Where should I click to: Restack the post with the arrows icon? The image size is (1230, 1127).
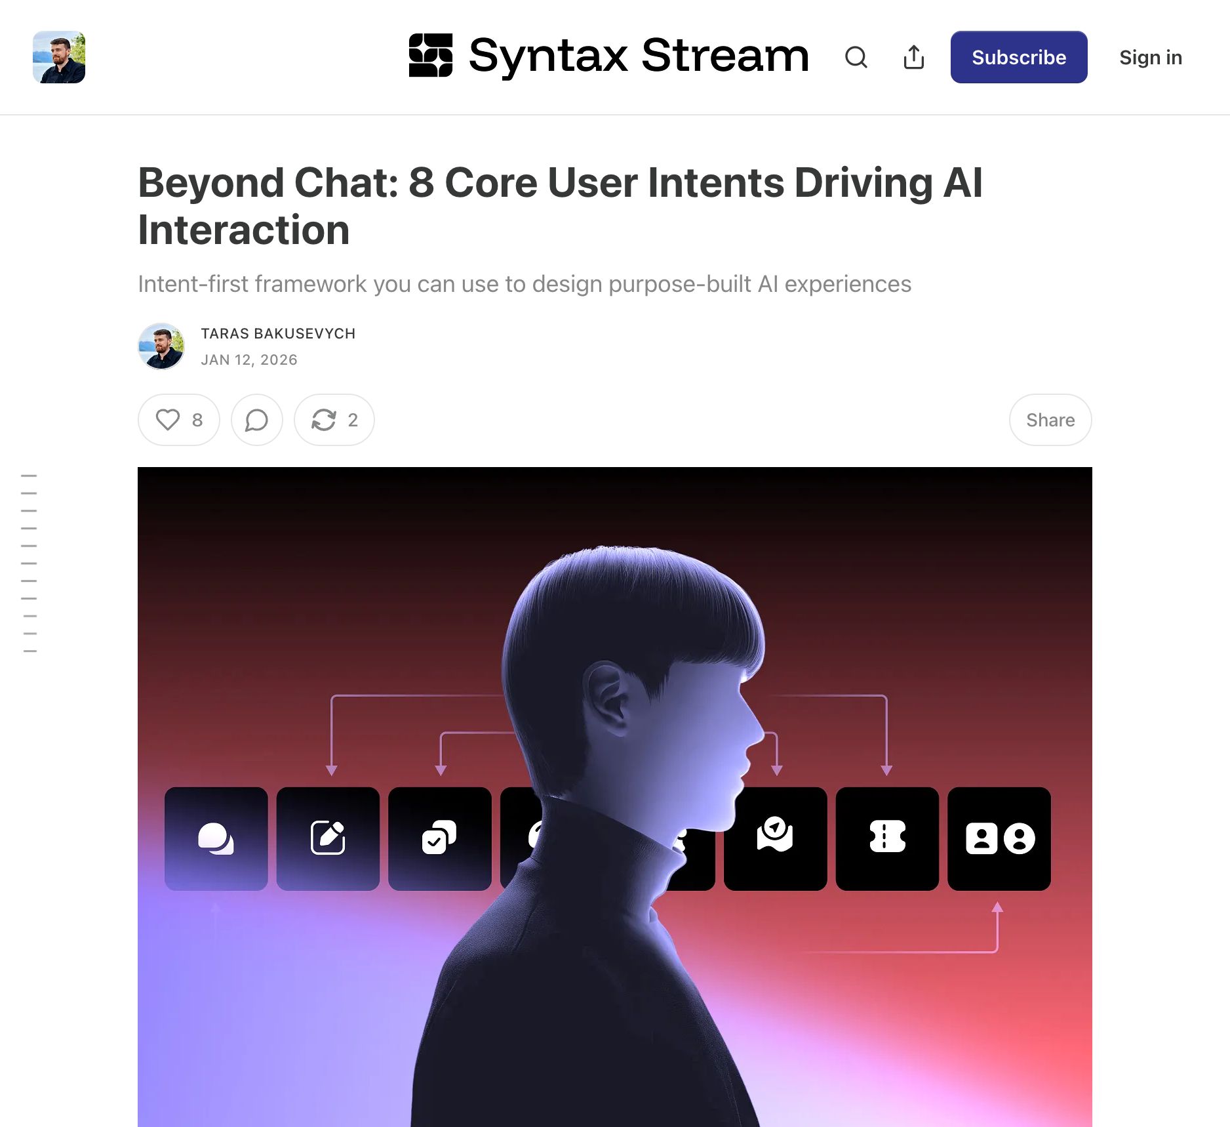pos(334,420)
